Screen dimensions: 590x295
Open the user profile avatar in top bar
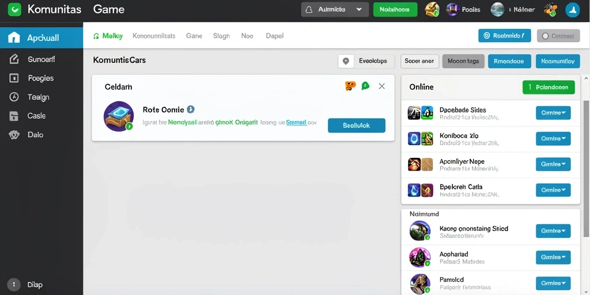(x=572, y=10)
